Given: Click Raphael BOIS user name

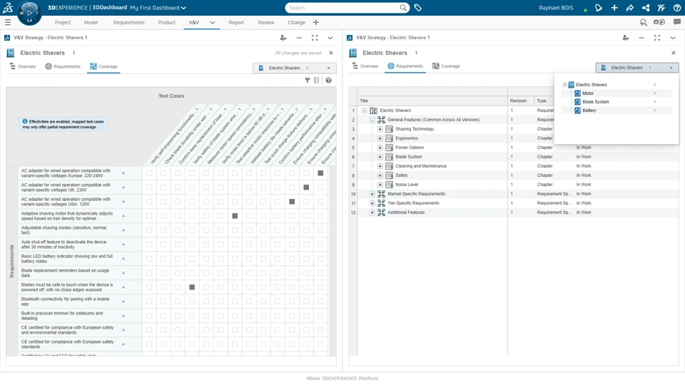Looking at the screenshot, I should point(556,8).
